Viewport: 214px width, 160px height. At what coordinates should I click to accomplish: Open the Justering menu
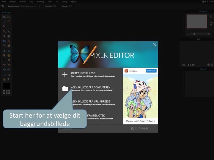40,2
